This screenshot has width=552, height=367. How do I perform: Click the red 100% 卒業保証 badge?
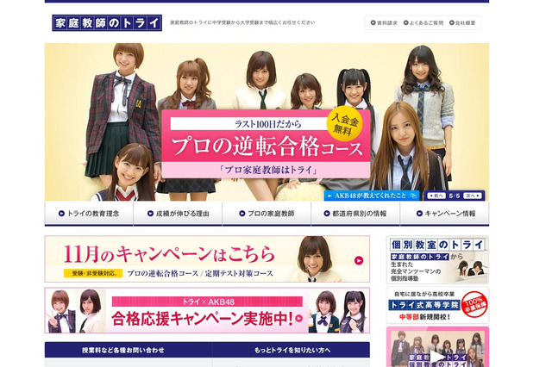coord(474,304)
